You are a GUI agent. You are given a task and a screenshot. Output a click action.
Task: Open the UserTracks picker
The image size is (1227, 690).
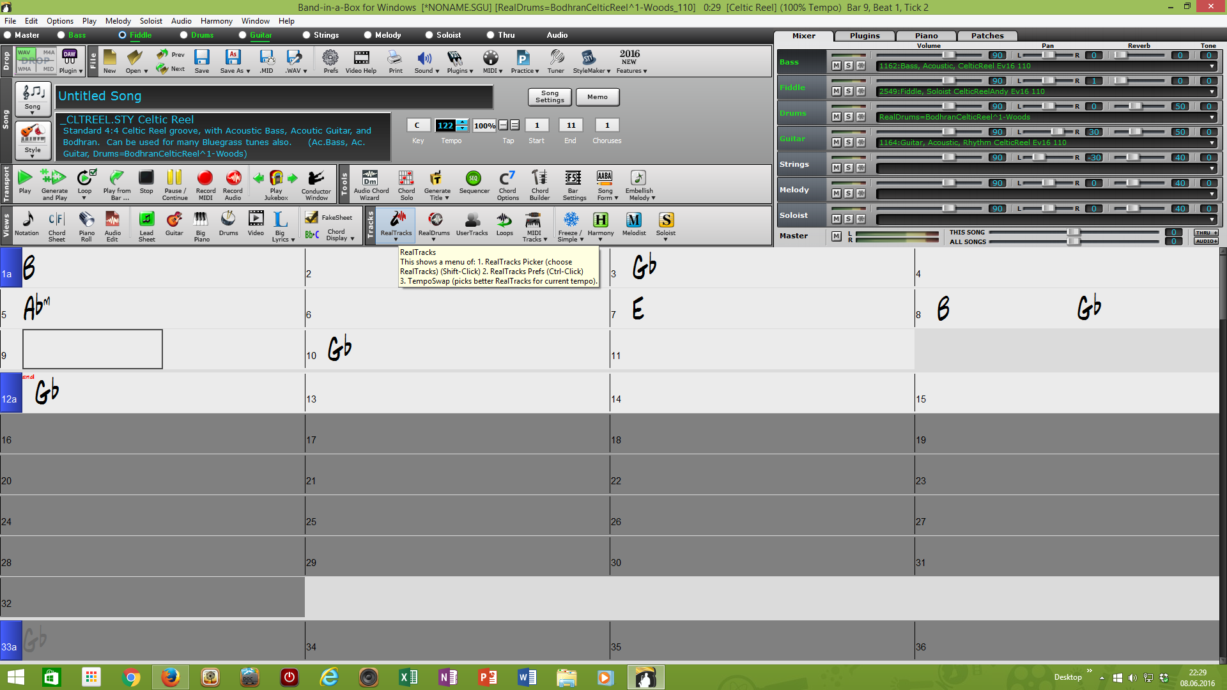pyautogui.click(x=472, y=224)
